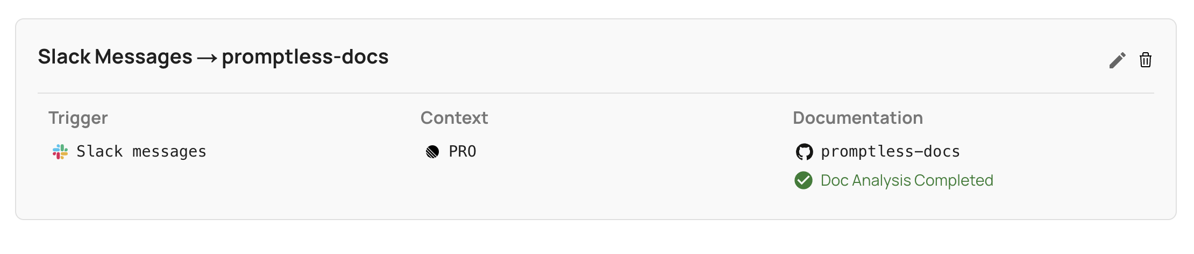Click the Slack logo icon
This screenshot has width=1194, height=254.
[x=60, y=152]
